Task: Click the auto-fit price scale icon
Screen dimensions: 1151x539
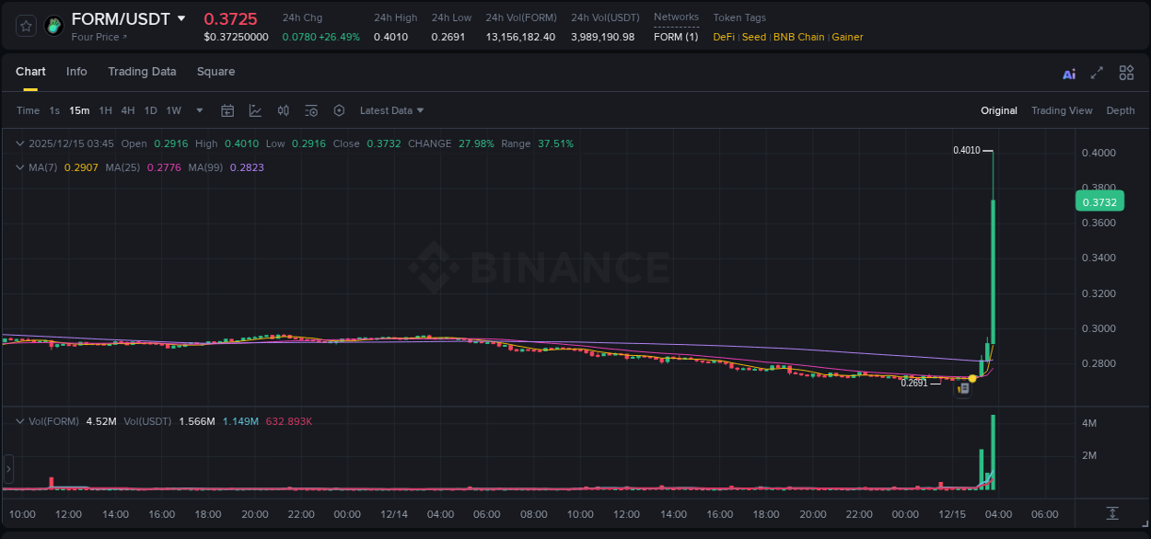Action: click(1112, 512)
